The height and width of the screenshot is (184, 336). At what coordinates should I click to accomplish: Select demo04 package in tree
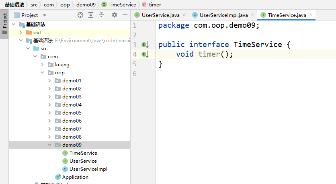[x=70, y=105]
